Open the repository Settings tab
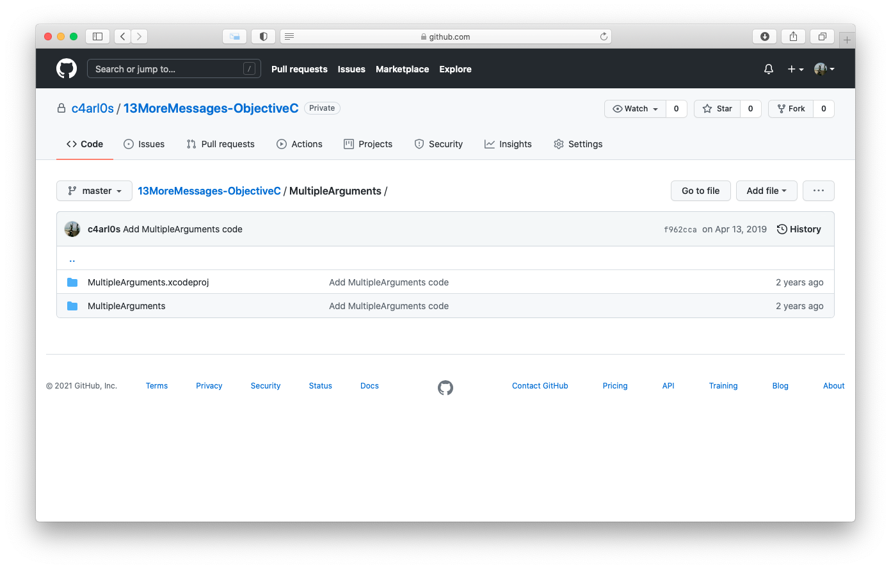Screen dimensions: 891x569 (x=578, y=144)
